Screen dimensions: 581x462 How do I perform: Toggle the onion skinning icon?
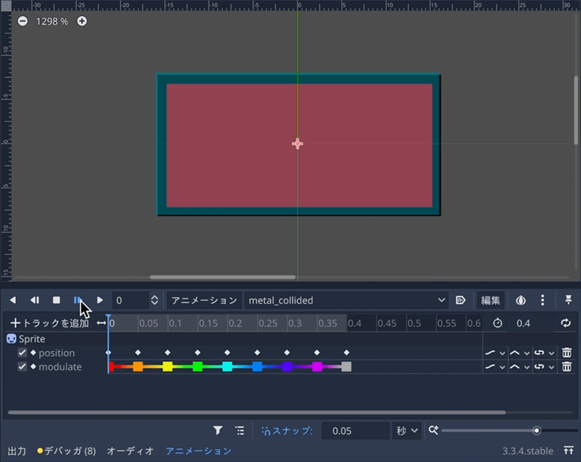(x=521, y=300)
